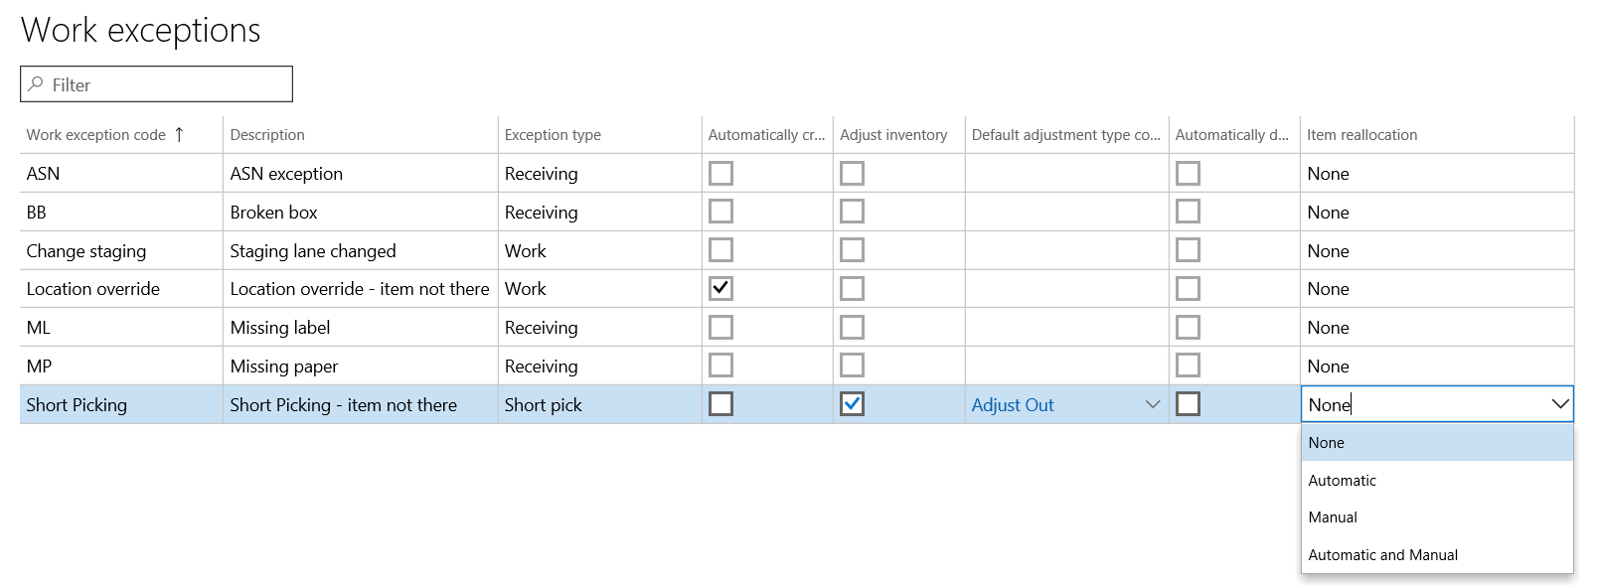Enable Adjust inventory checkbox for ASN row
1598x587 pixels.
pyautogui.click(x=852, y=174)
